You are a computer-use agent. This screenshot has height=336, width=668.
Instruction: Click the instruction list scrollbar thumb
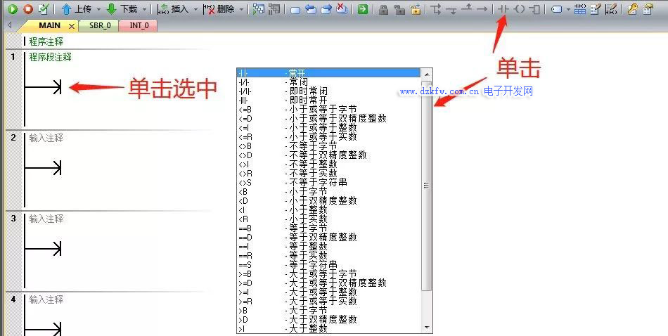point(426,186)
